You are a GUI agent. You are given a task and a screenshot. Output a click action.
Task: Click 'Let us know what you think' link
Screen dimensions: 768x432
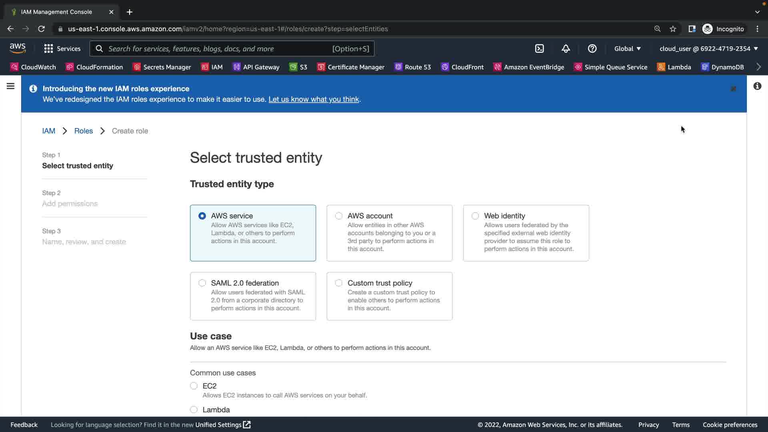pos(314,99)
